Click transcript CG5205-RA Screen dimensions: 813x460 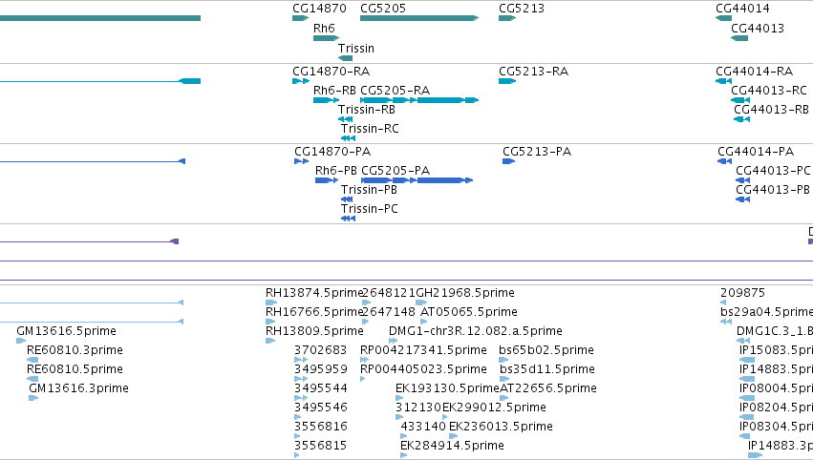[396, 91]
